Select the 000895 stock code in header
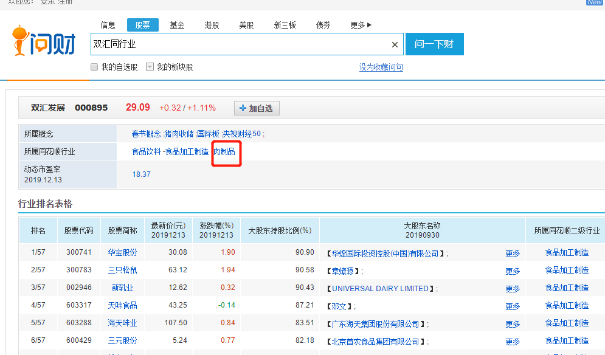The height and width of the screenshot is (355, 605). pos(91,108)
